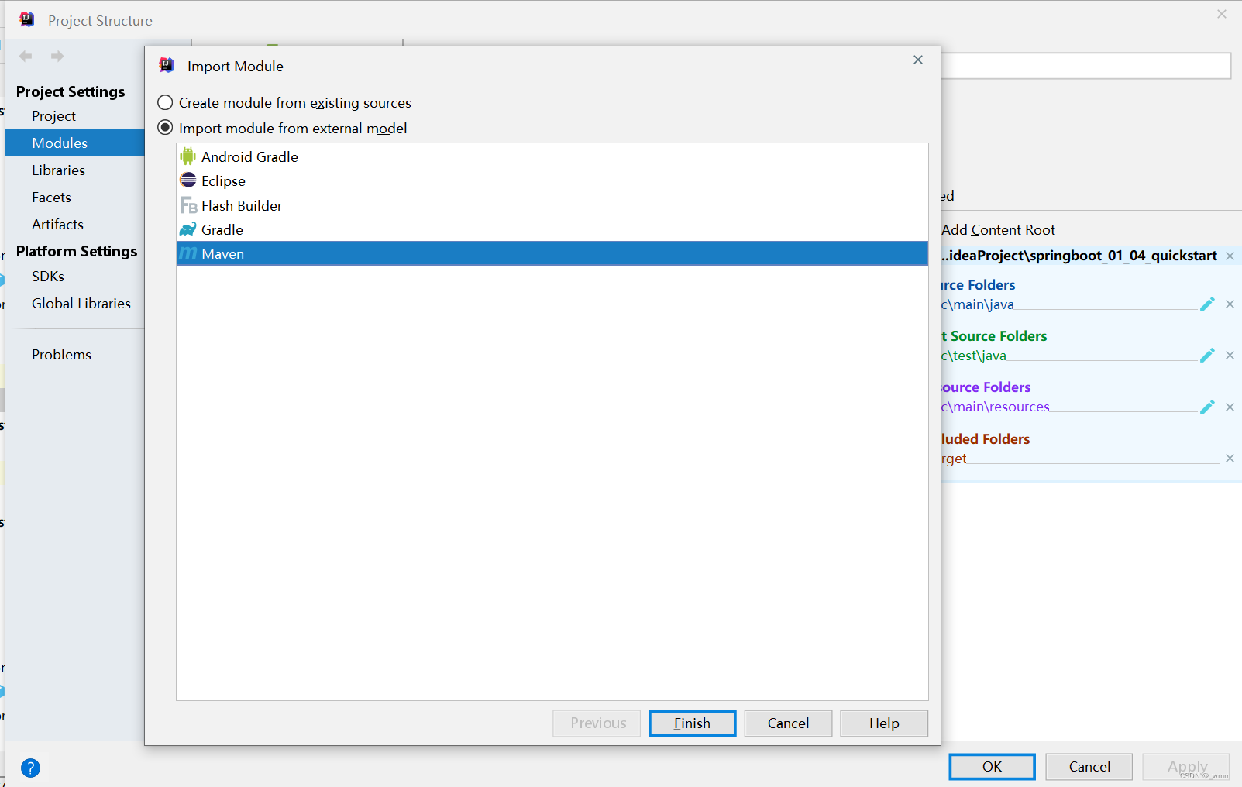Screen dimensions: 1242x787
Task: Open help with the question mark icon
Action: [30, 768]
